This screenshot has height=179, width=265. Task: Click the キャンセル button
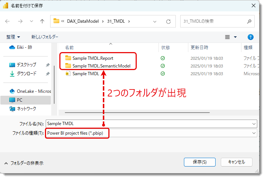(237, 162)
